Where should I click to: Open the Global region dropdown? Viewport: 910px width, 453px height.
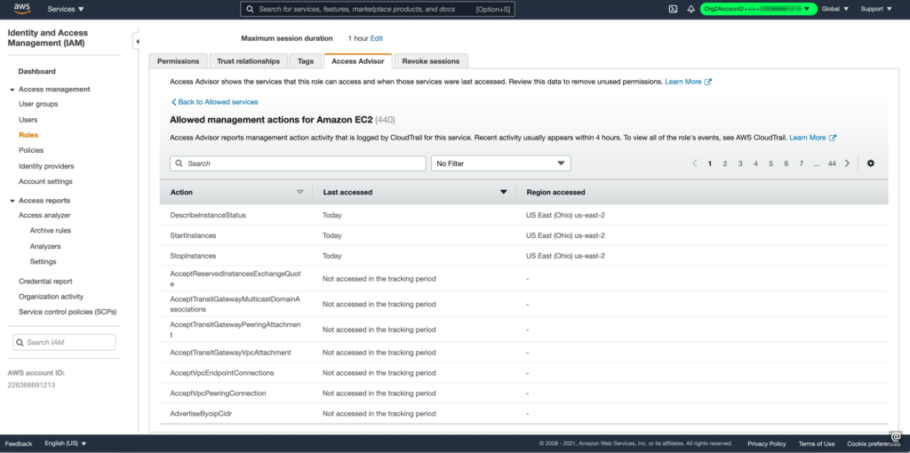[x=835, y=9]
